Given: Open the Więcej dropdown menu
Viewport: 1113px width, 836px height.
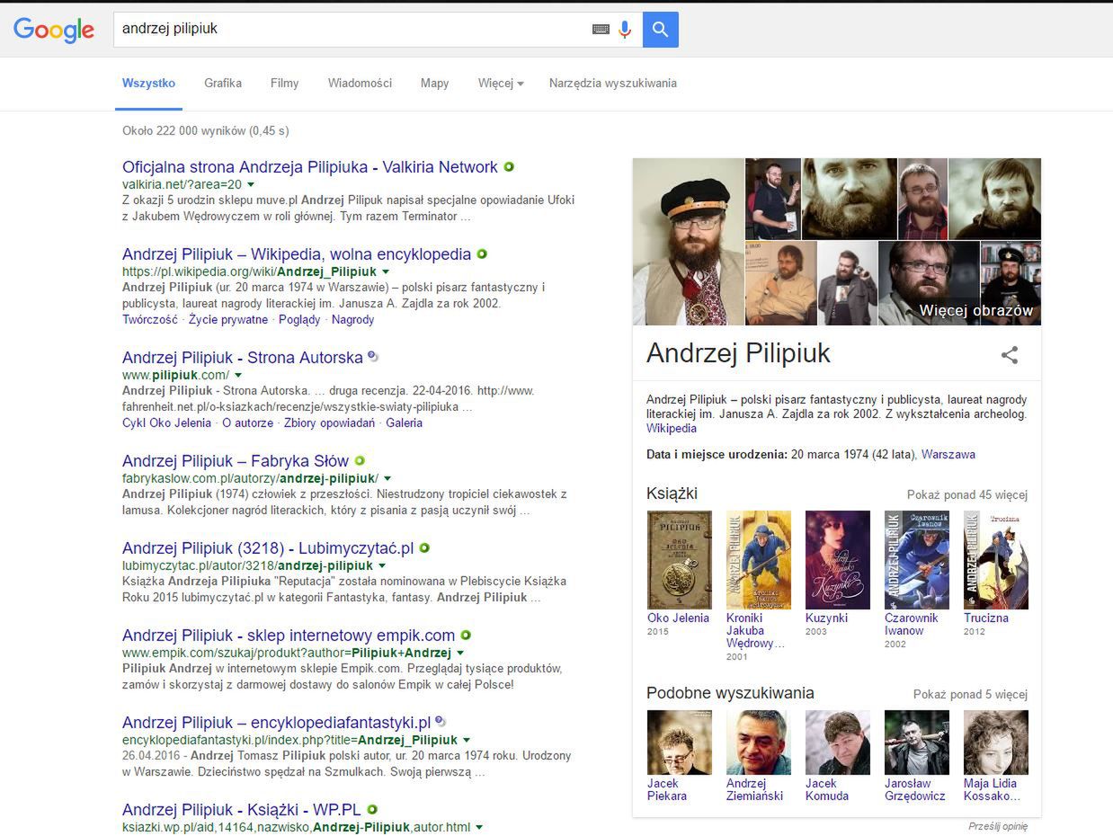Looking at the screenshot, I should [501, 84].
